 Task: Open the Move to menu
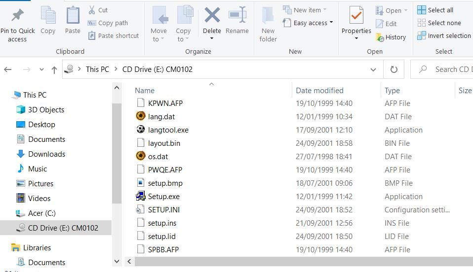pyautogui.click(x=158, y=25)
